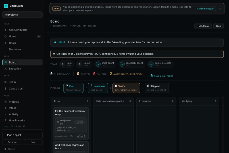The image size is (229, 153).
Task: Click the Advance button
Action: click(x=12, y=142)
